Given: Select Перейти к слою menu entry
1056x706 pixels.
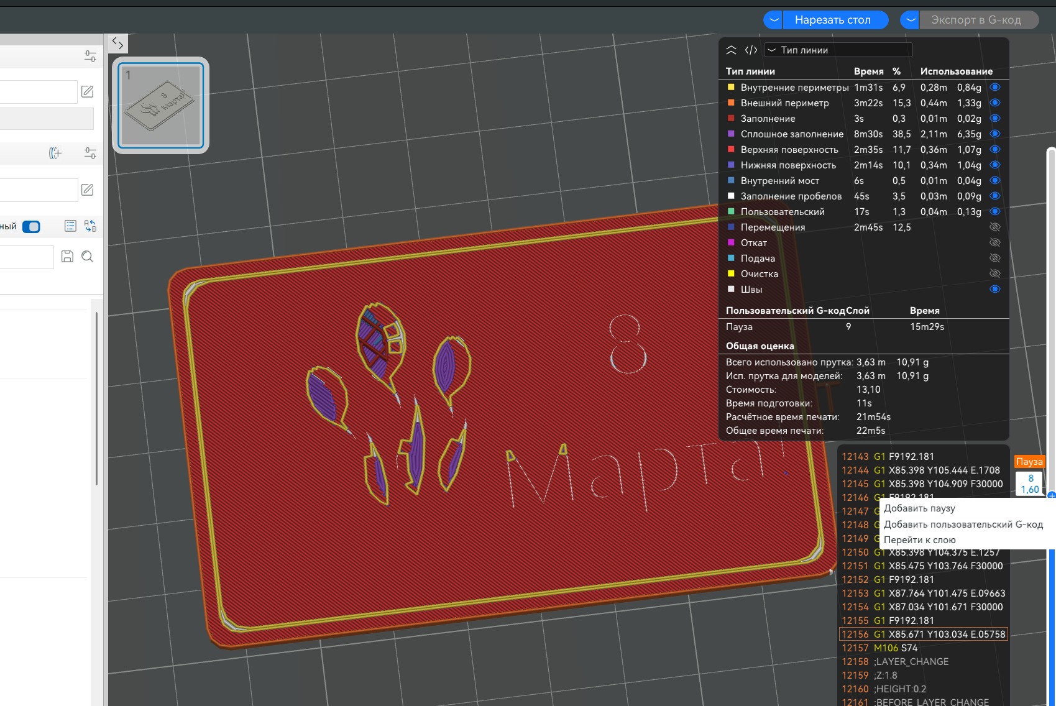Looking at the screenshot, I should (x=919, y=540).
